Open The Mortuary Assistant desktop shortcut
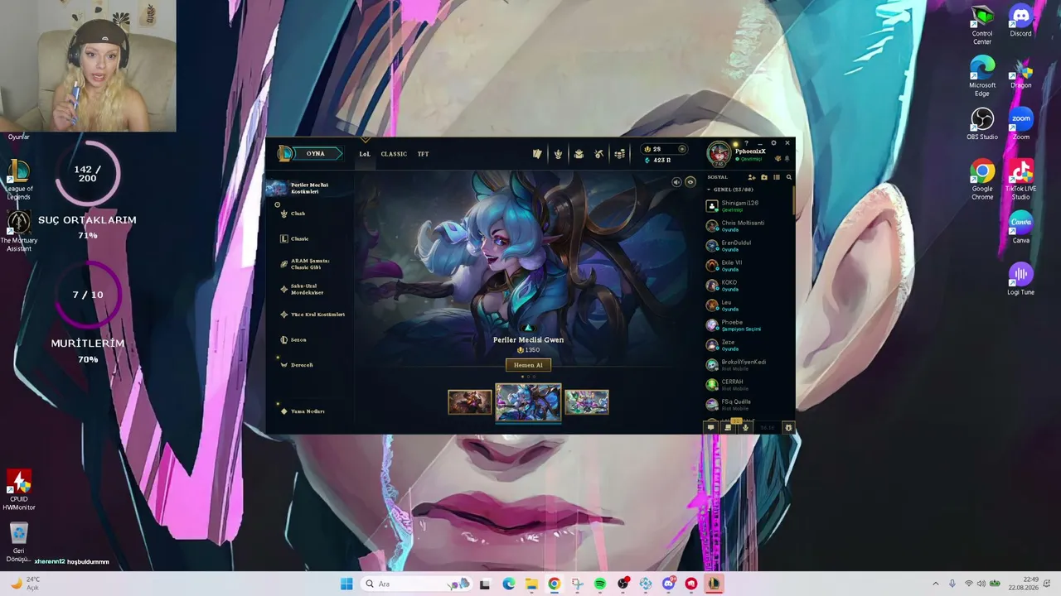The width and height of the screenshot is (1061, 596). pyautogui.click(x=18, y=231)
